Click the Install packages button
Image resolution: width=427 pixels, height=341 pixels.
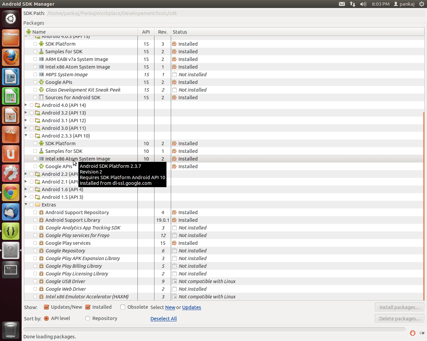[x=399, y=307]
